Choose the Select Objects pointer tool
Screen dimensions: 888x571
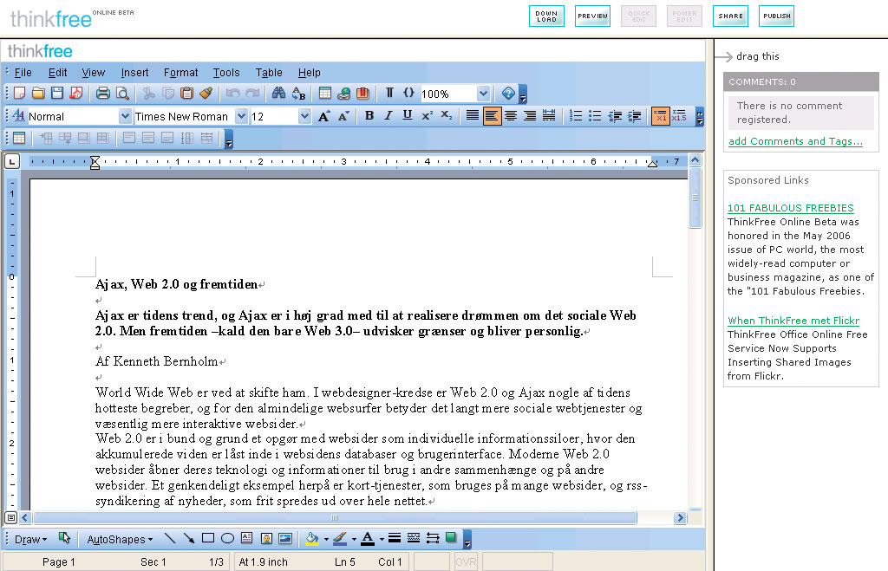click(x=65, y=538)
